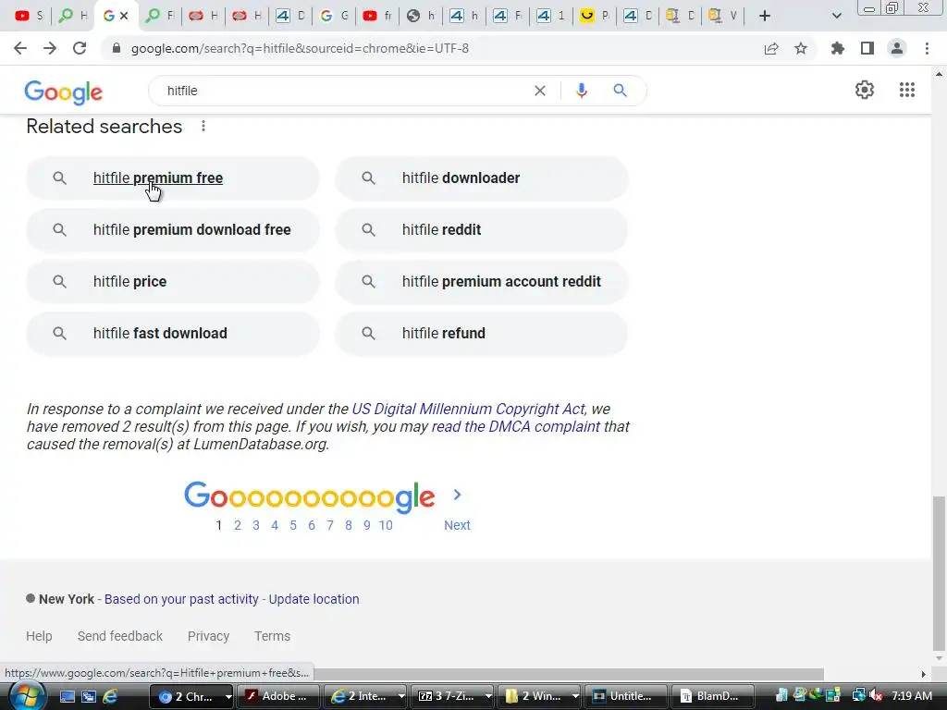Switch to the Adobe taskbar button
Image resolution: width=947 pixels, height=710 pixels.
pos(277,696)
